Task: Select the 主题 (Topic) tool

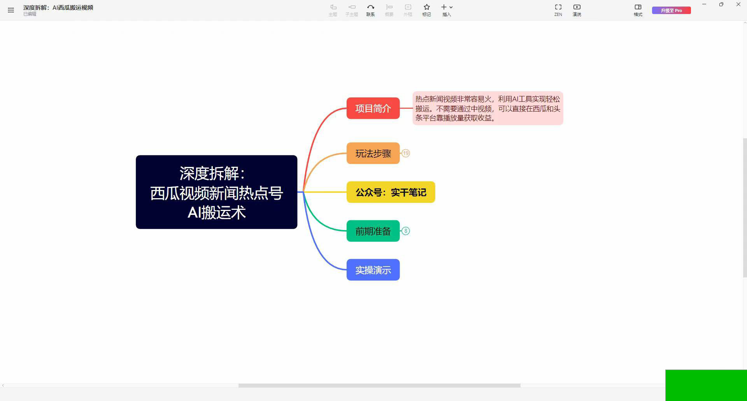Action: tap(333, 10)
